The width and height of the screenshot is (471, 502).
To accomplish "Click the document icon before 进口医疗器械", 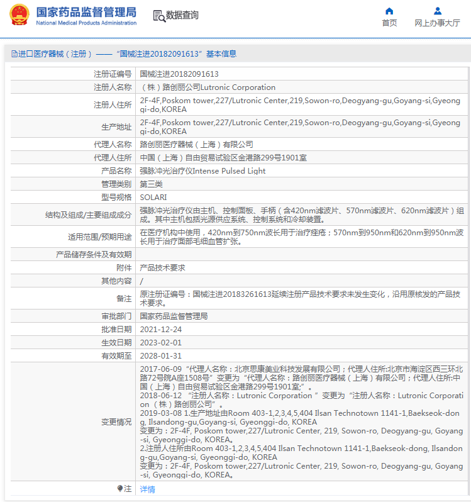I will pyautogui.click(x=13, y=54).
